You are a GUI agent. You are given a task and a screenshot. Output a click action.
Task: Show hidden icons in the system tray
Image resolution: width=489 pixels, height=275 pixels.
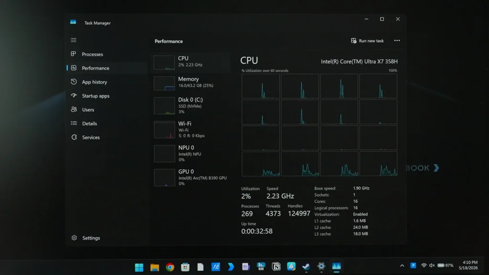point(402,265)
